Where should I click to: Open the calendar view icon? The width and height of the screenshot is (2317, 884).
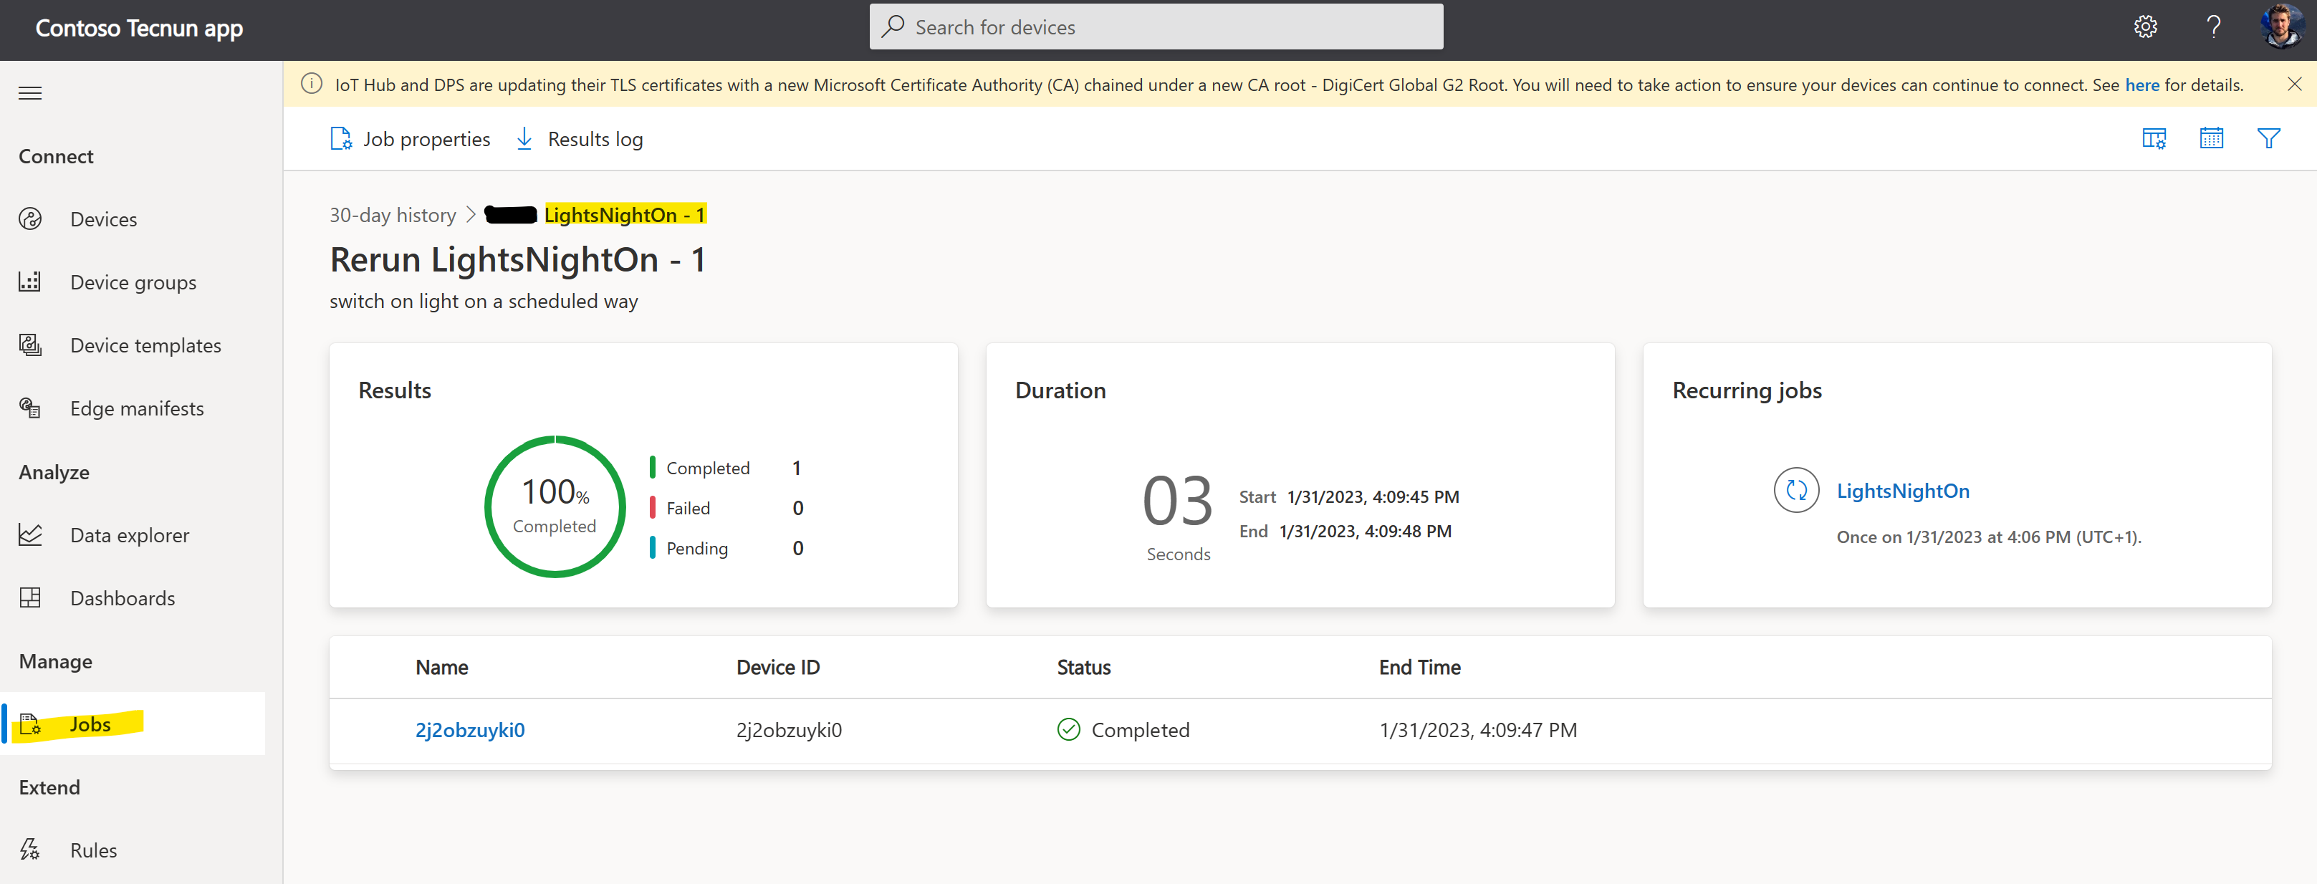(2211, 138)
